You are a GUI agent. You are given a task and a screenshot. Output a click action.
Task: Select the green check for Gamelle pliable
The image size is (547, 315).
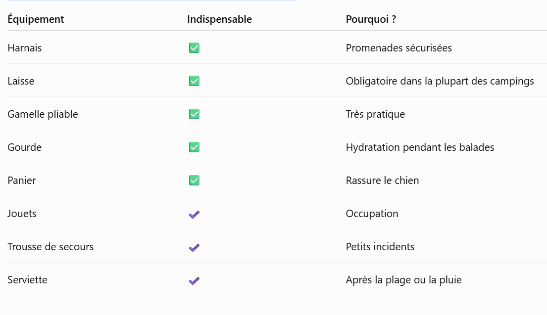coord(195,114)
